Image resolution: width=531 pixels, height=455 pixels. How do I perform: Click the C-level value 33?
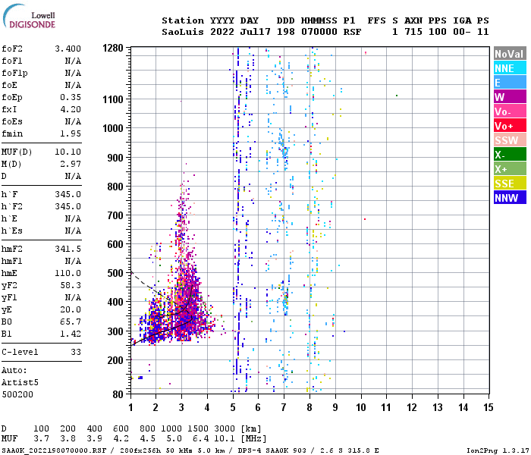(x=76, y=352)
